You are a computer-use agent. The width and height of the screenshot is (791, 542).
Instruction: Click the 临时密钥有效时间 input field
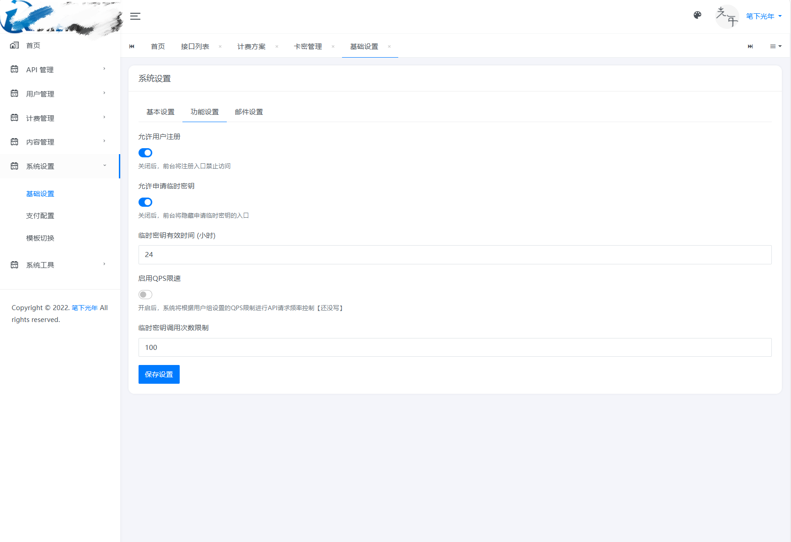(x=454, y=255)
